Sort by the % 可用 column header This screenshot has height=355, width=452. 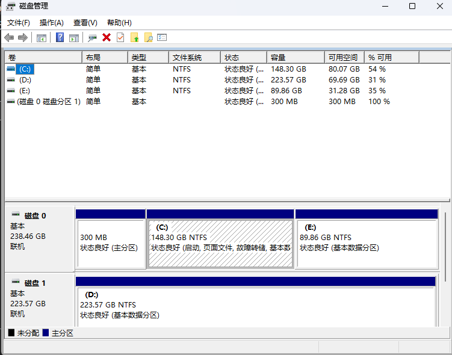[392, 57]
